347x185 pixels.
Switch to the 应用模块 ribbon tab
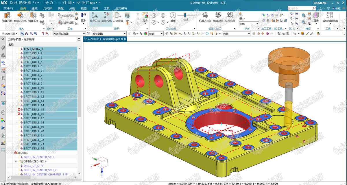tap(121, 8)
